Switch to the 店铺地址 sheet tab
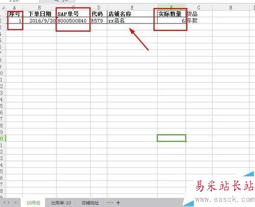Viewport: 255px width, 207px height. click(x=90, y=202)
